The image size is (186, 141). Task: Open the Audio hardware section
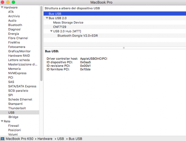click(x=12, y=21)
